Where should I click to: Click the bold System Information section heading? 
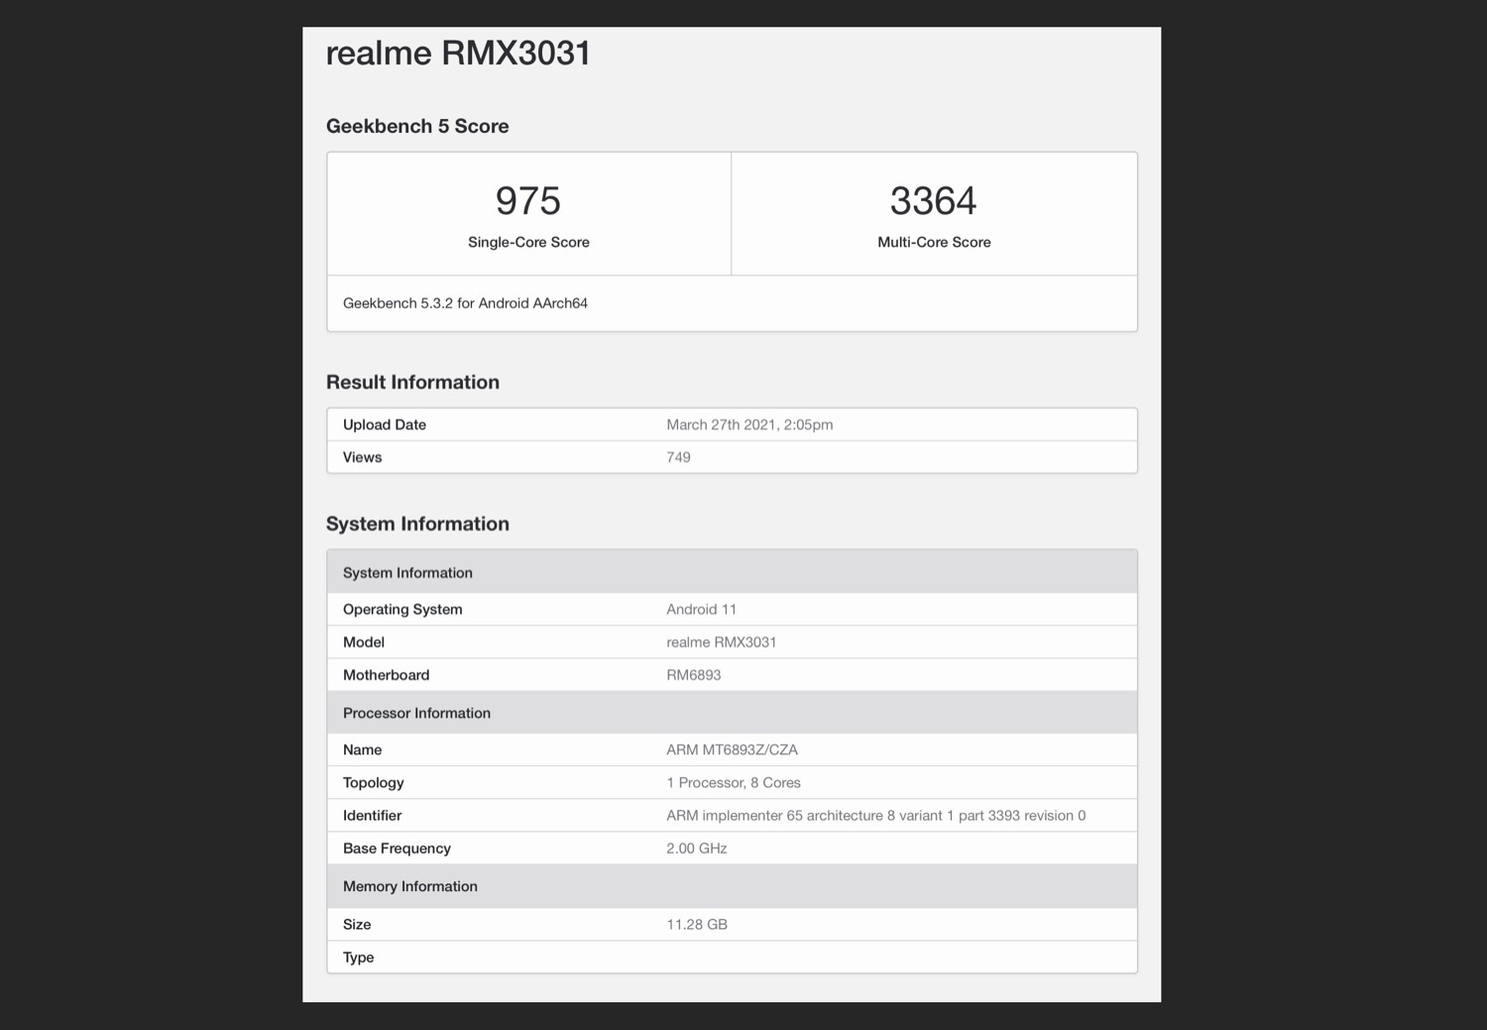(x=417, y=524)
